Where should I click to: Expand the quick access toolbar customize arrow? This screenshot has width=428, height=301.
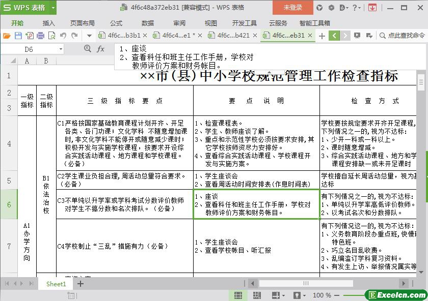point(89,36)
